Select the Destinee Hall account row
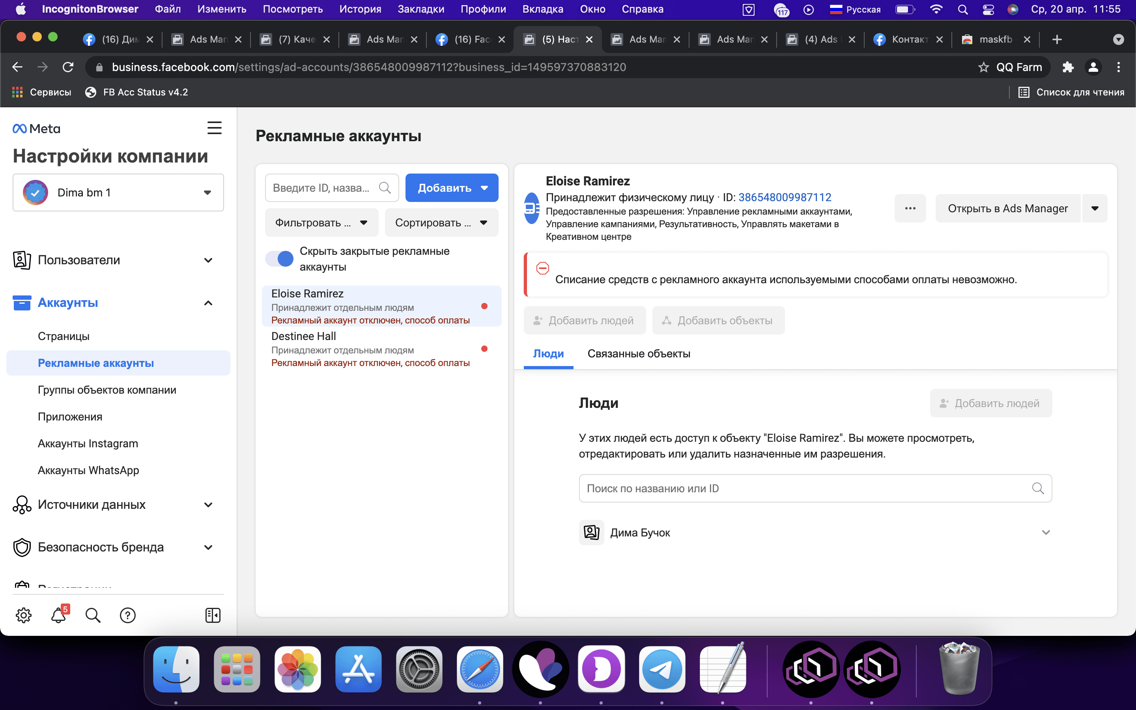1136x710 pixels. pos(381,349)
